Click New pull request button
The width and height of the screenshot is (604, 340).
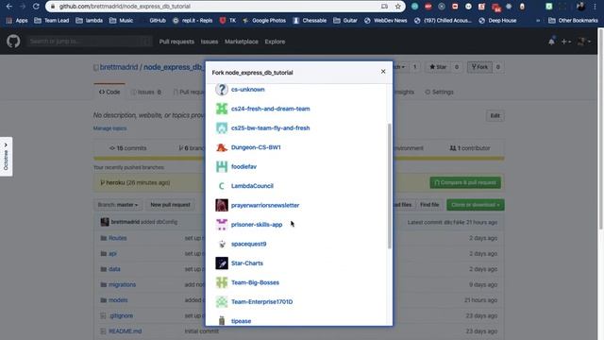click(x=170, y=205)
